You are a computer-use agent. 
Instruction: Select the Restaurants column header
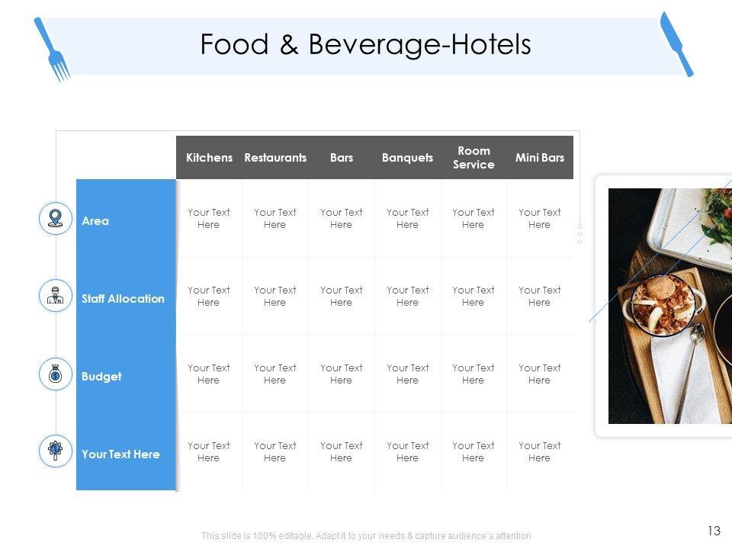tap(275, 158)
